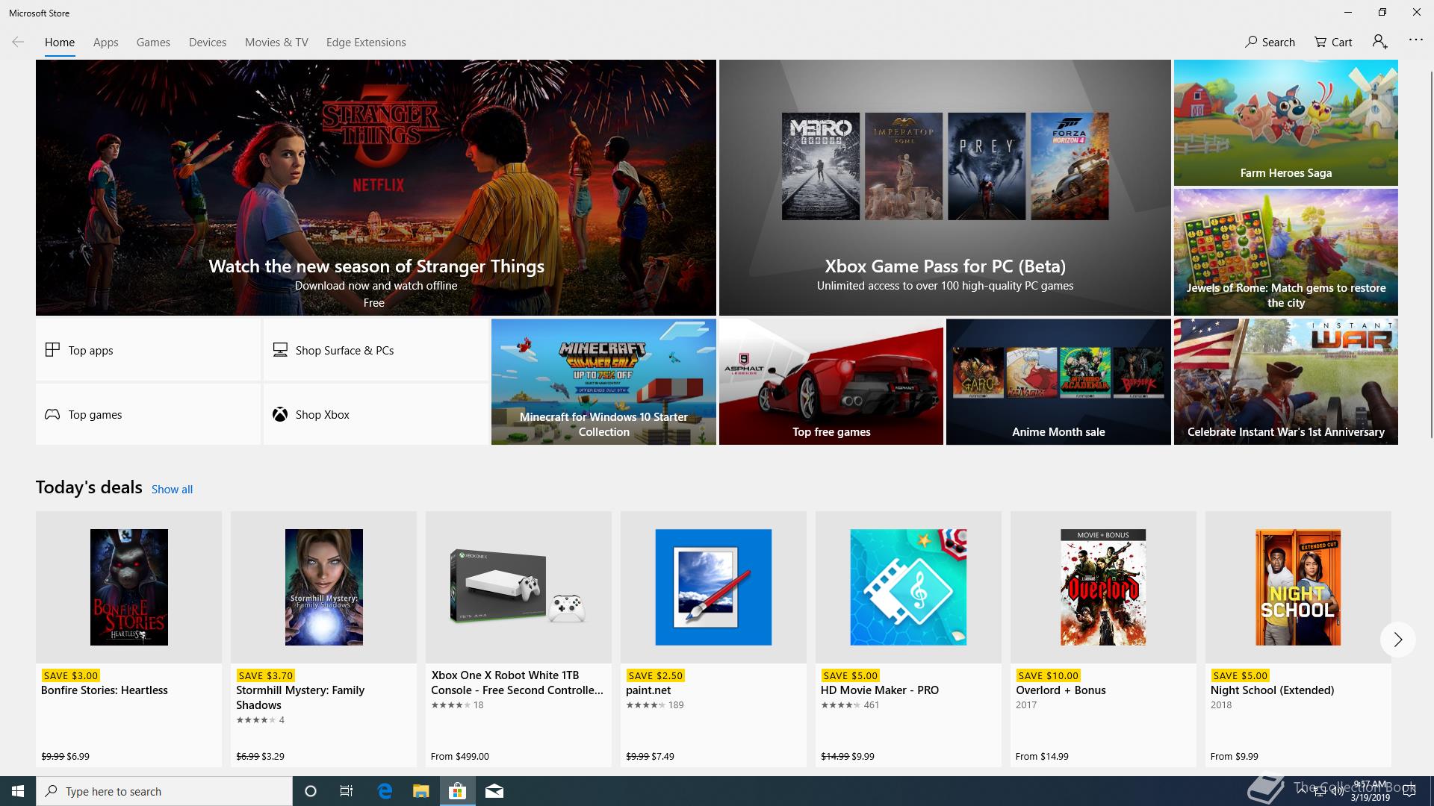Select the Forza Horizon 4 cover
This screenshot has height=806, width=1434.
(x=1070, y=166)
